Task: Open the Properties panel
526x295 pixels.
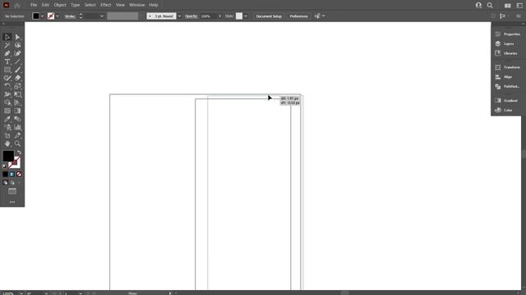Action: pos(508,34)
